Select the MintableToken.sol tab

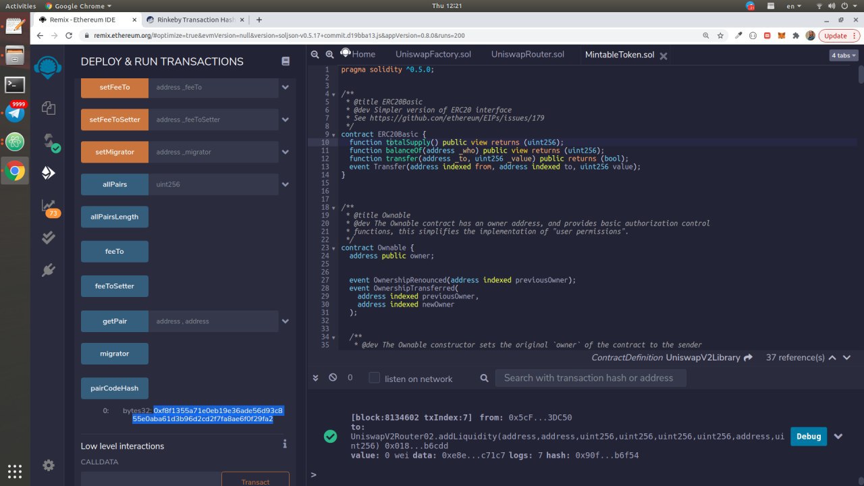(x=620, y=55)
